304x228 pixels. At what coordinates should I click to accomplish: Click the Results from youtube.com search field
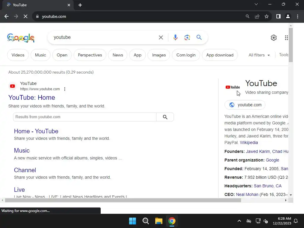pos(85,117)
